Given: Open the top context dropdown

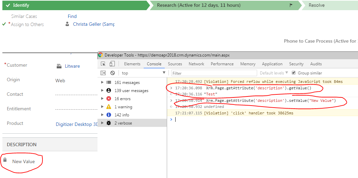Looking at the screenshot, I should [x=144, y=73].
